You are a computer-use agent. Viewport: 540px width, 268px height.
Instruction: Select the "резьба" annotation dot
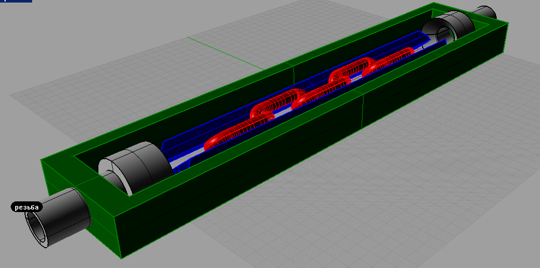[27, 207]
